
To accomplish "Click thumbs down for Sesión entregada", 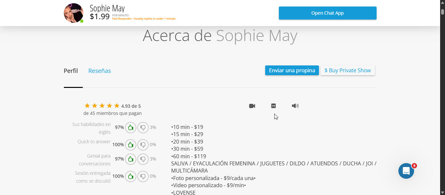I will pos(143,176).
